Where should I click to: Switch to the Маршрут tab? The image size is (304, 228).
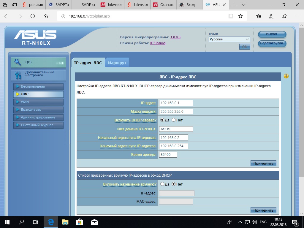[x=117, y=63]
